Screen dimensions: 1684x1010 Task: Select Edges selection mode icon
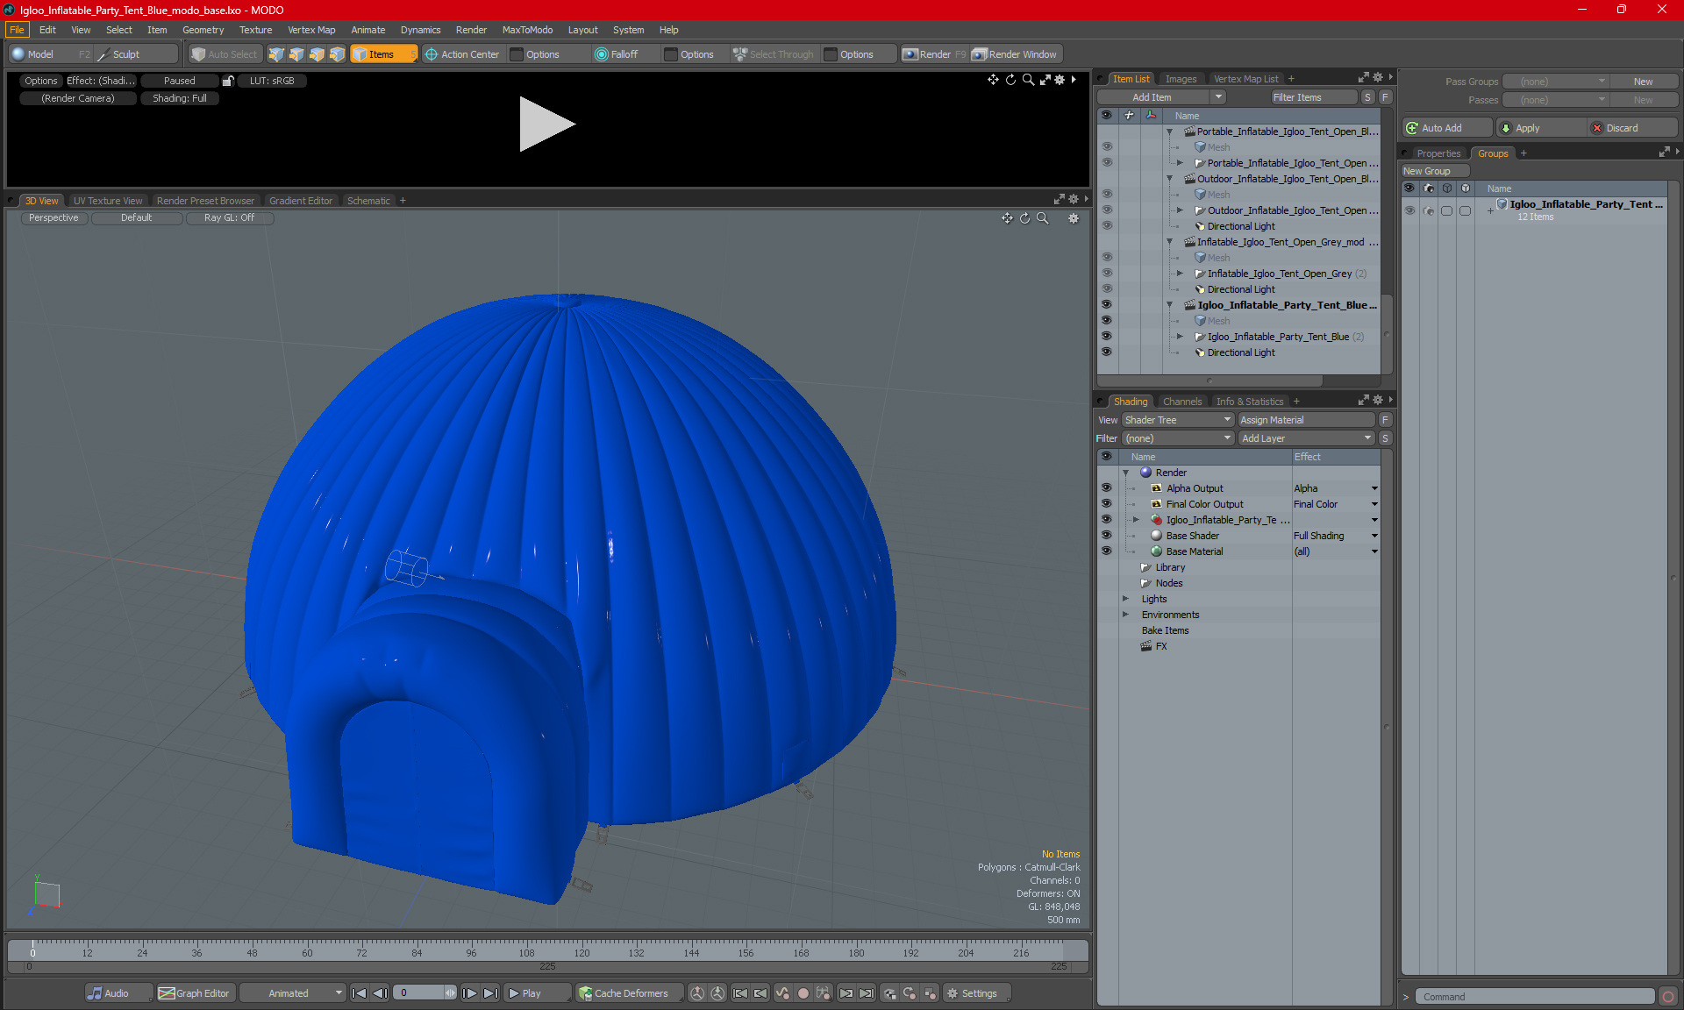296,54
